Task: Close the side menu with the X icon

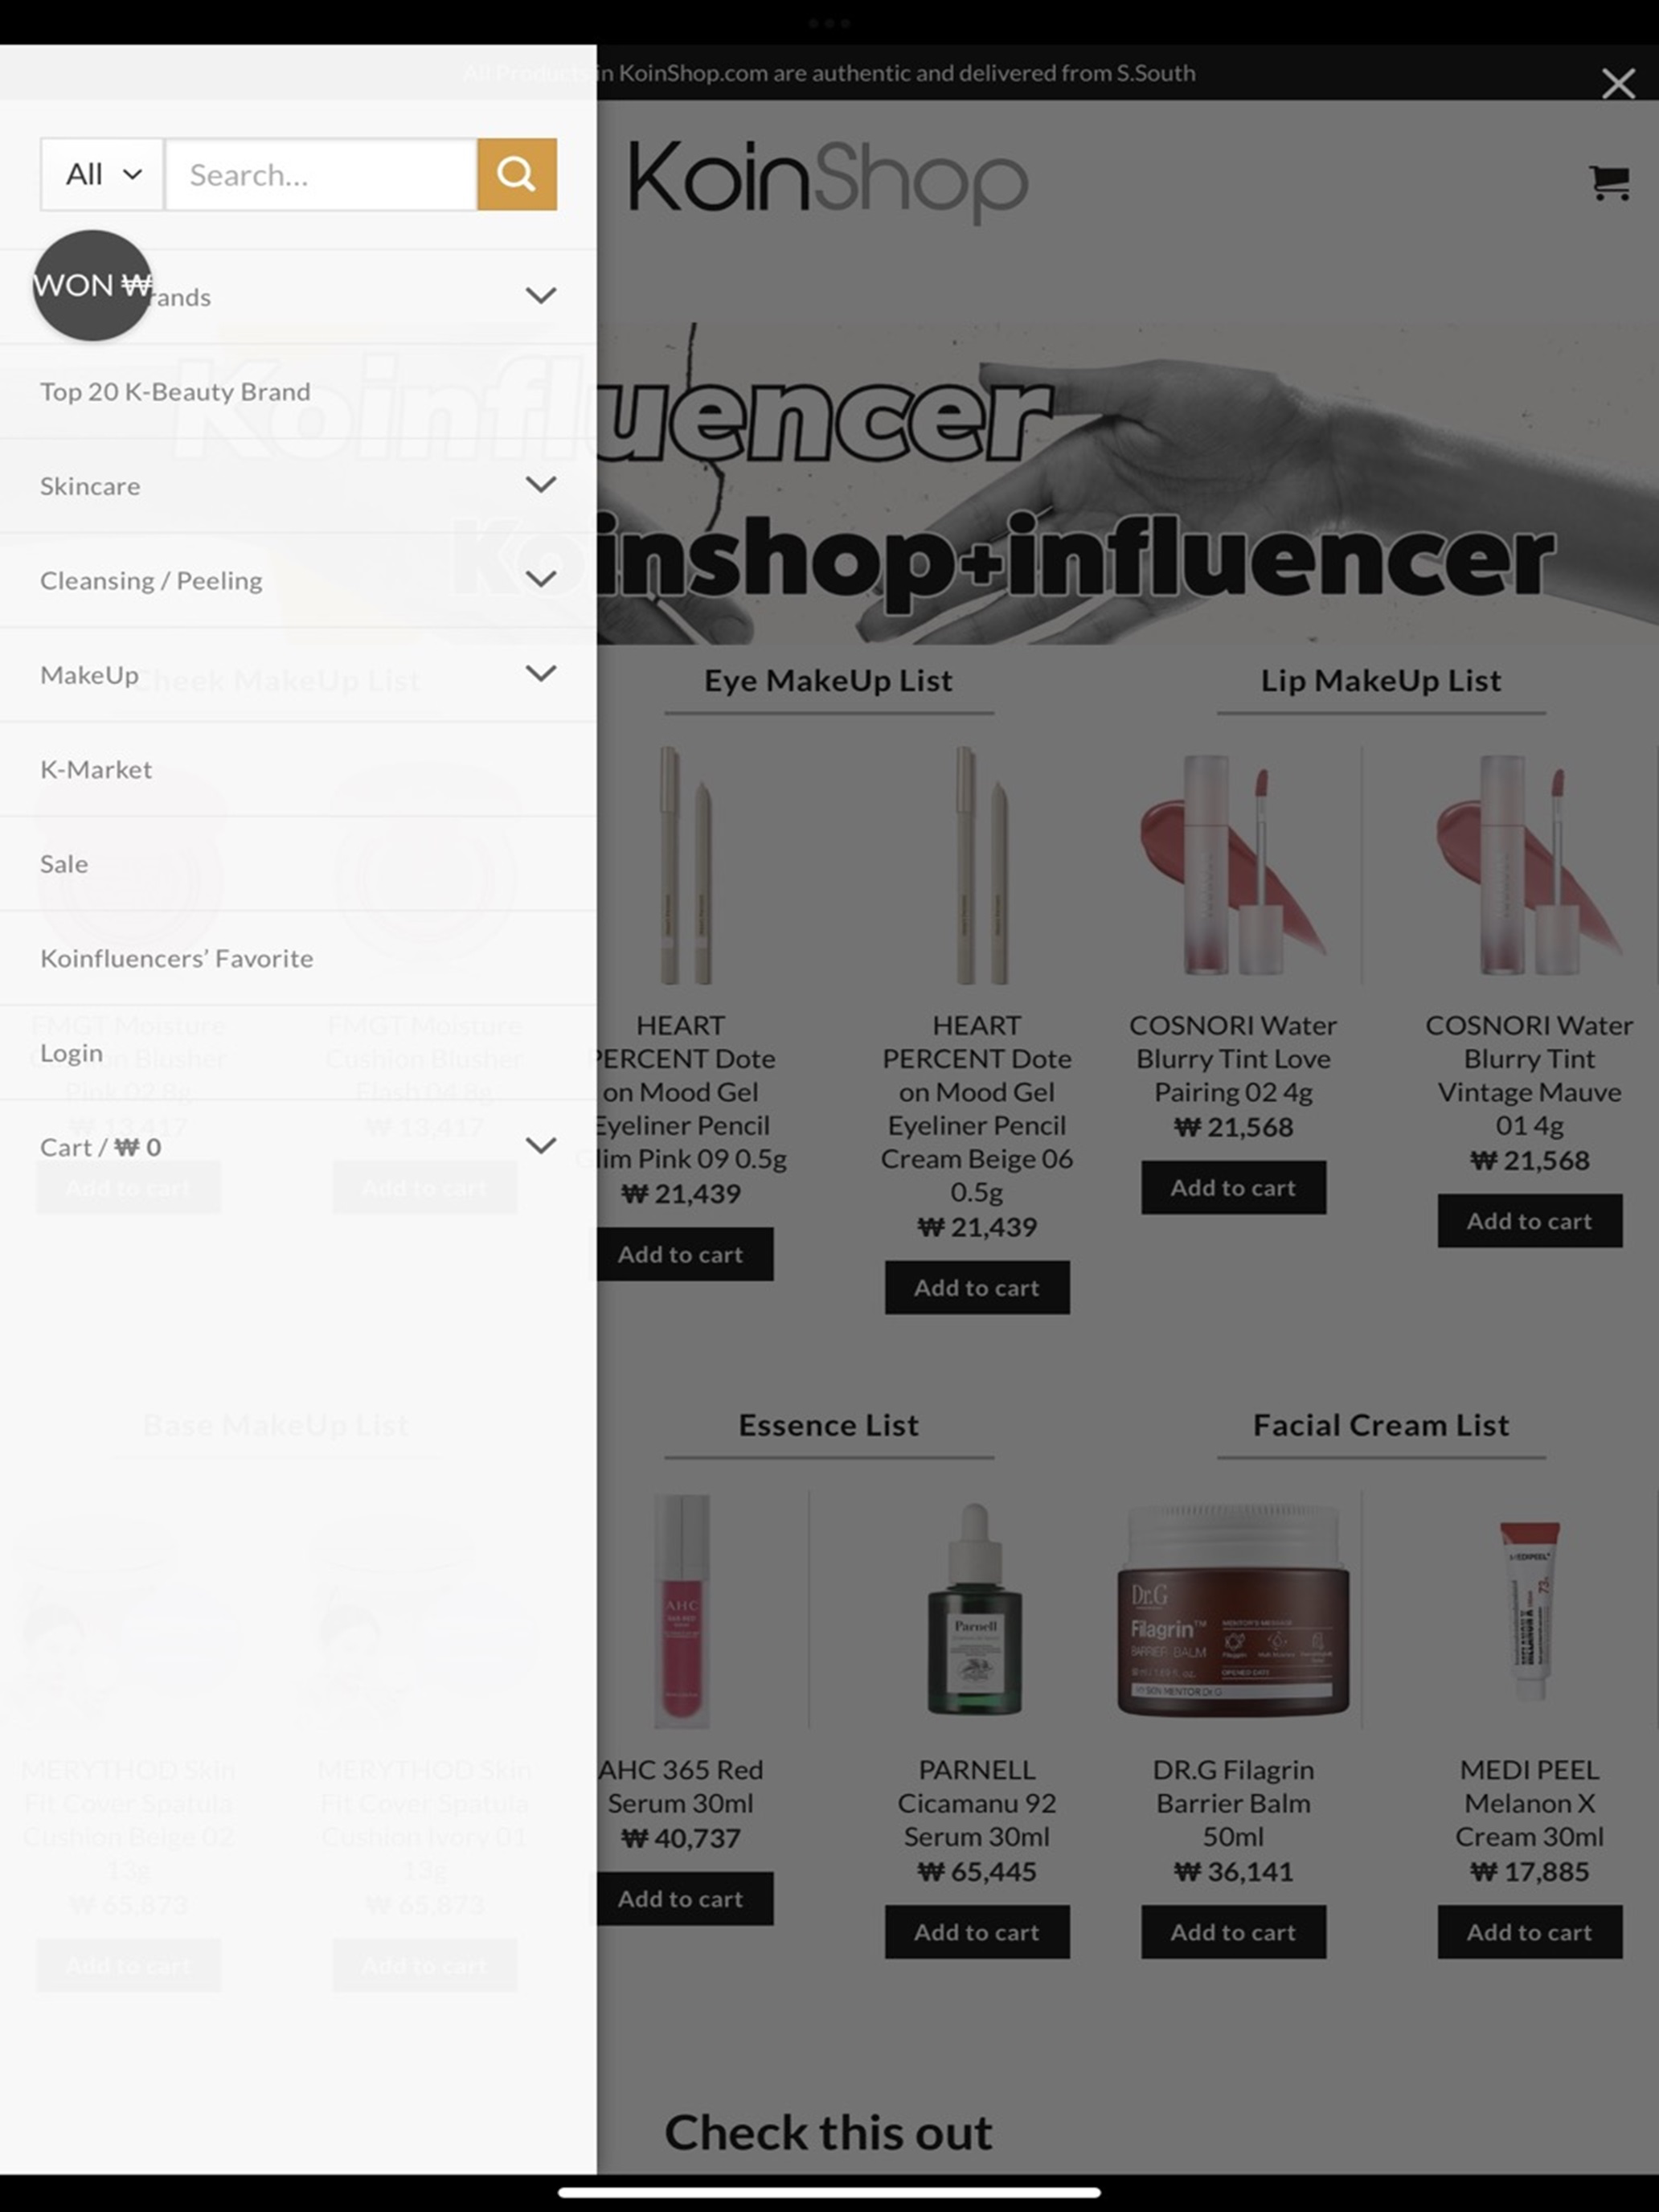Action: pyautogui.click(x=1618, y=83)
